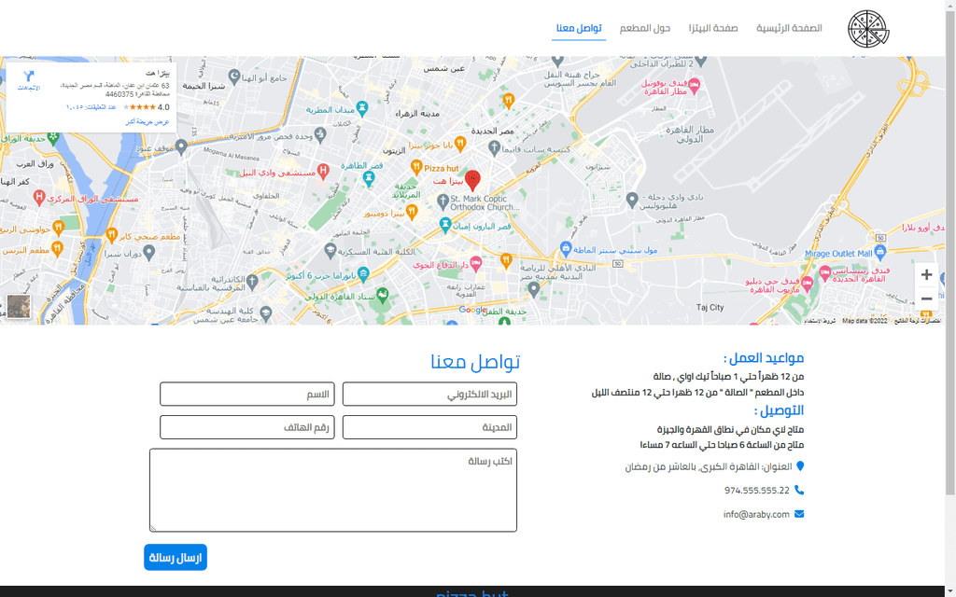
Task: Click the التوصيل heading
Action: (x=780, y=410)
